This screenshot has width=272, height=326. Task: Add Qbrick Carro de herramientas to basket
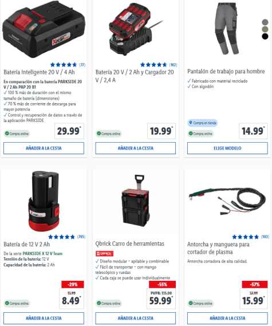(136, 318)
